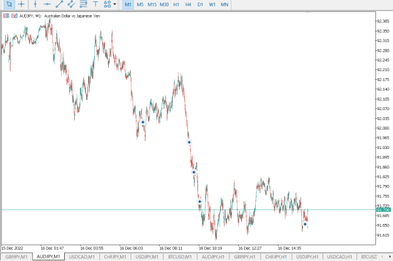The height and width of the screenshot is (261, 393).
Task: Click the 91.615 price scale label
Action: coord(383,235)
